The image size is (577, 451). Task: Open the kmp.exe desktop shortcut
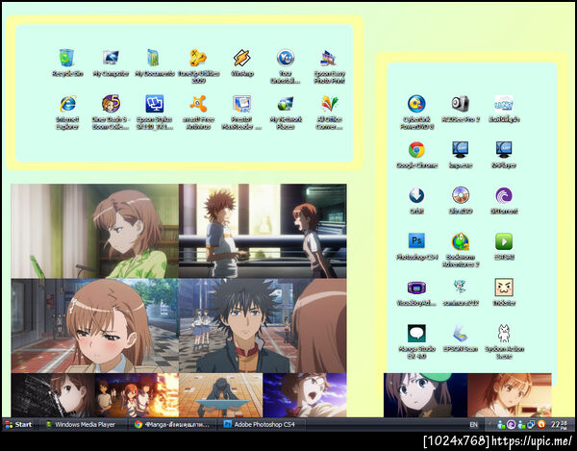[461, 150]
